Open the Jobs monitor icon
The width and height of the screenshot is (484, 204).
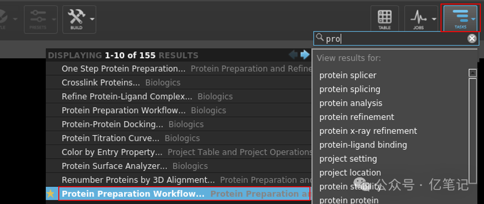tap(418, 18)
